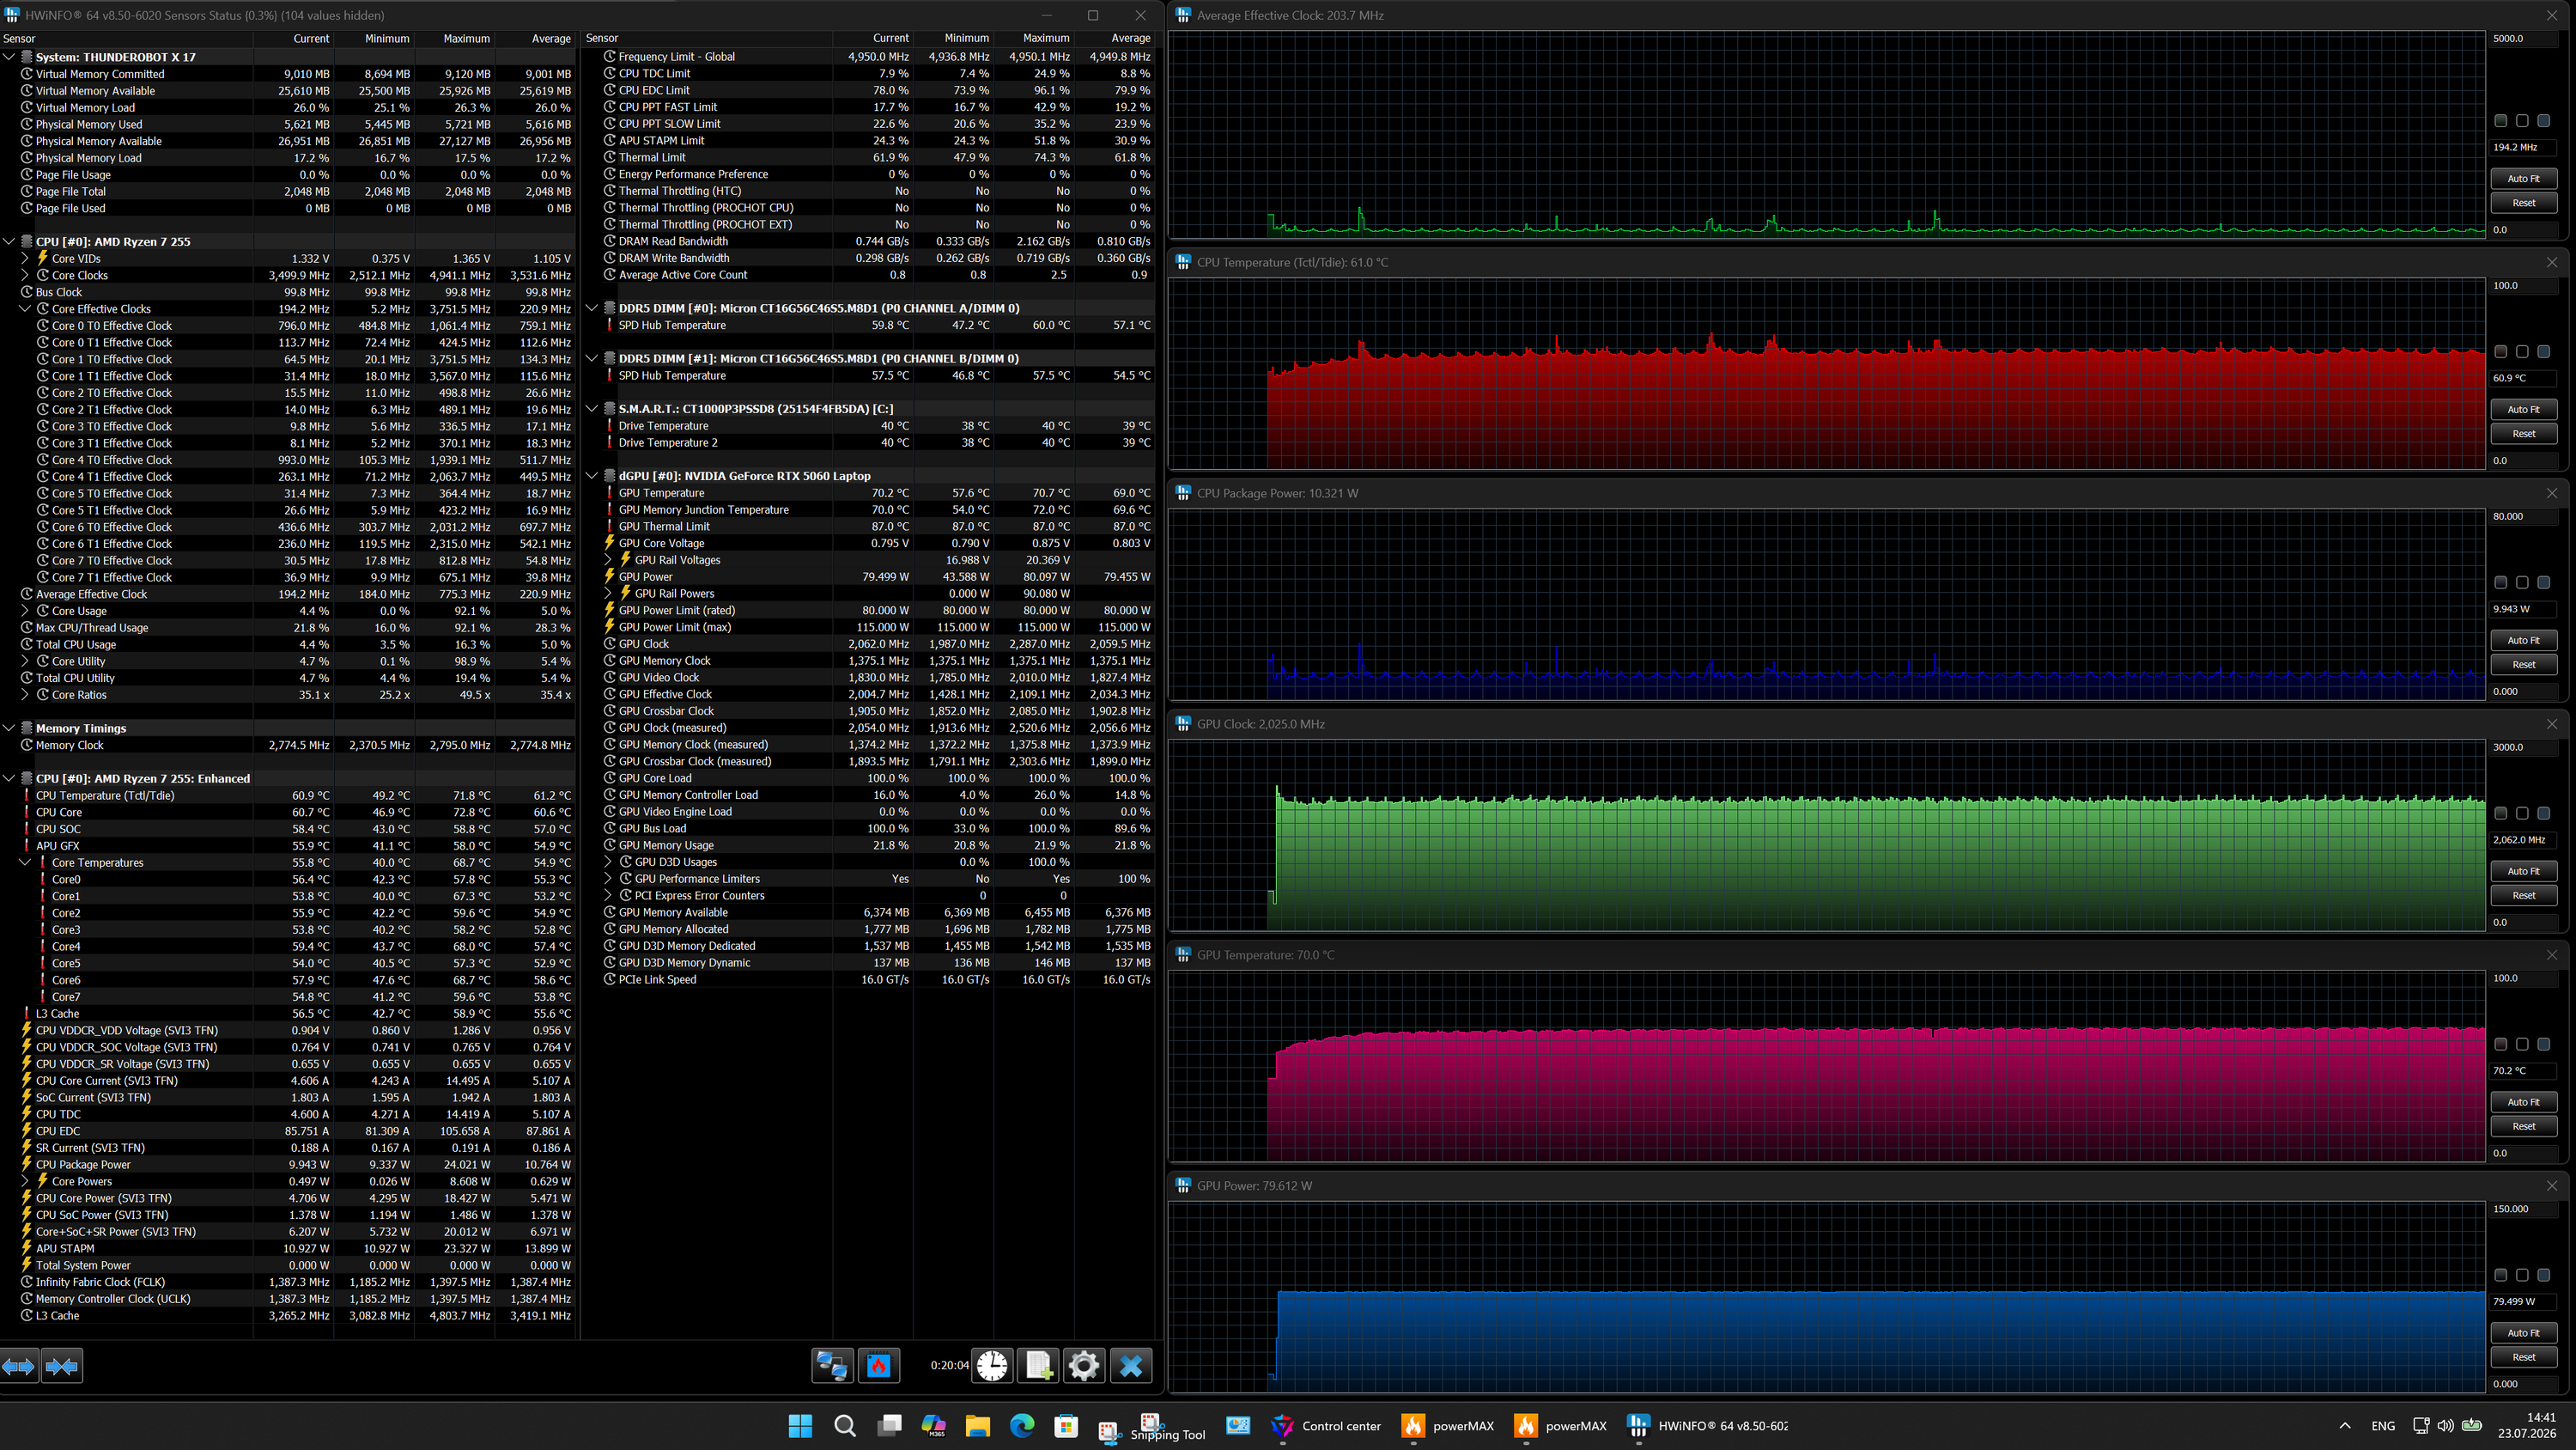Open Control center from the taskbar
Screen dimensions: 2576x1450
click(x=1326, y=1426)
